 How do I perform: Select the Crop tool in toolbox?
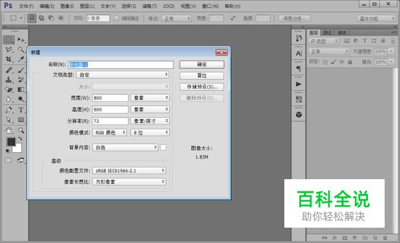(x=9, y=60)
